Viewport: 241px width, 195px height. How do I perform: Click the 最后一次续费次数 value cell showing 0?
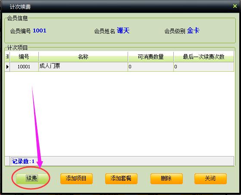(203, 67)
